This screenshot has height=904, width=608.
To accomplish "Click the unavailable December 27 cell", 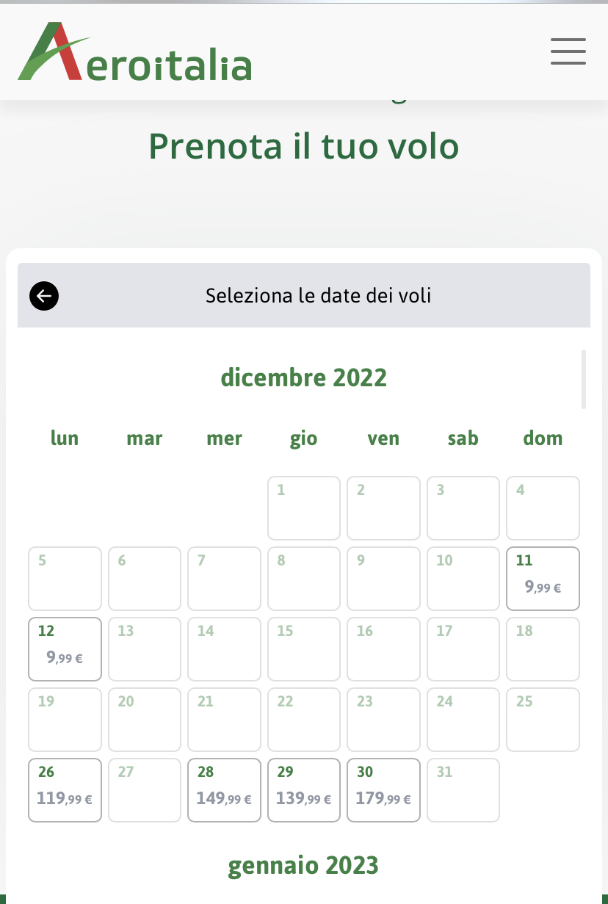I will (x=145, y=790).
